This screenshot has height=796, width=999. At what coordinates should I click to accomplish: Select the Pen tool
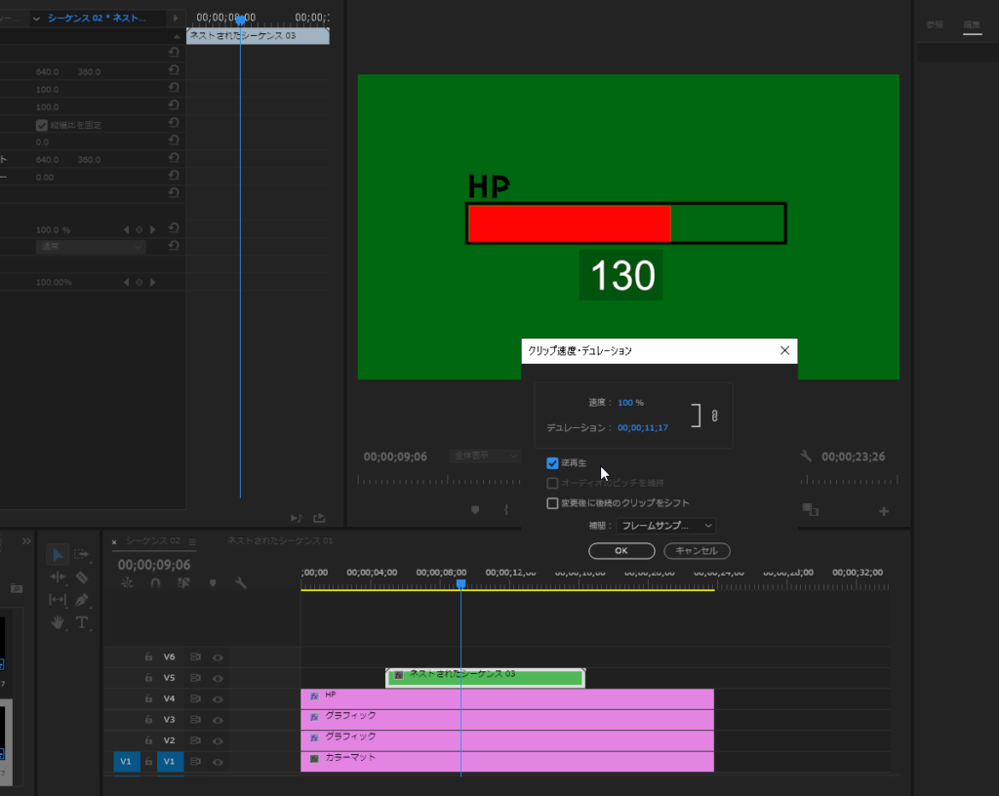point(82,600)
